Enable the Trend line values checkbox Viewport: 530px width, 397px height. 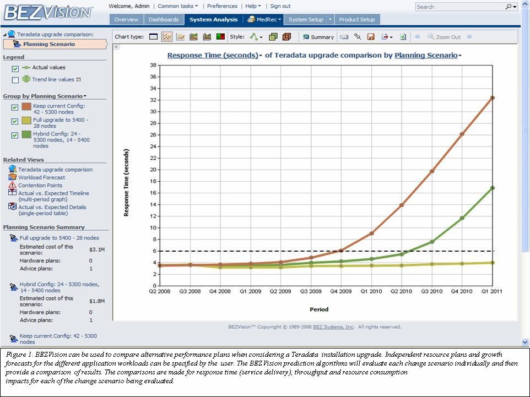pos(15,80)
